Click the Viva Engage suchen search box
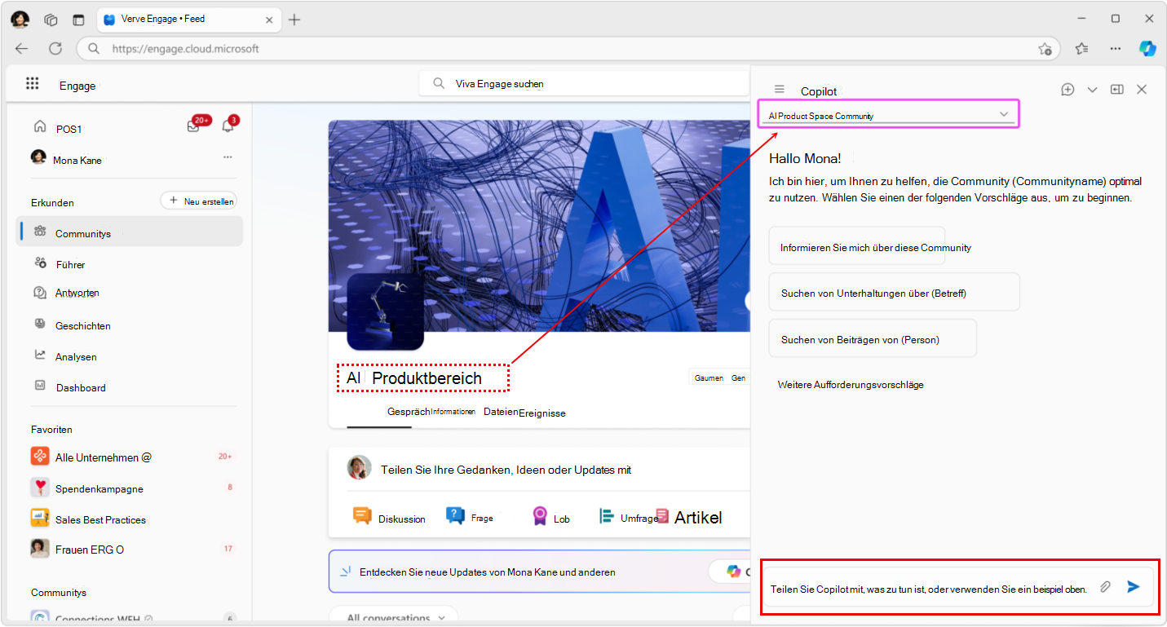The height and width of the screenshot is (627, 1167). tap(584, 83)
